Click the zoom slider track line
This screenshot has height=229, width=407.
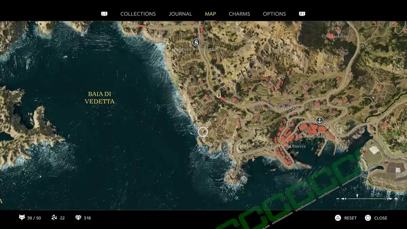point(367,199)
